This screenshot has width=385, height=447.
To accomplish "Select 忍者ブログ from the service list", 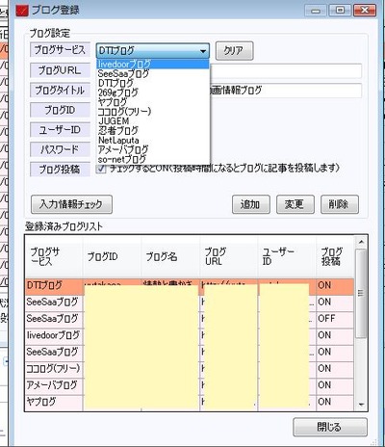I will point(153,131).
